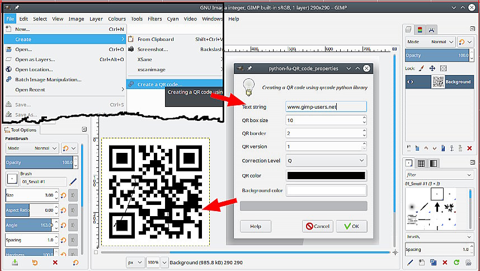480x271 pixels.
Task: Select the Background layer thumbnail
Action: coord(438,82)
